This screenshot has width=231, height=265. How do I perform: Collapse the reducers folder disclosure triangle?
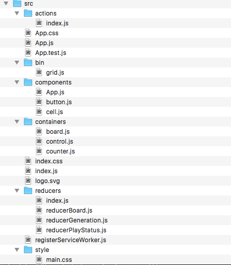click(17, 190)
